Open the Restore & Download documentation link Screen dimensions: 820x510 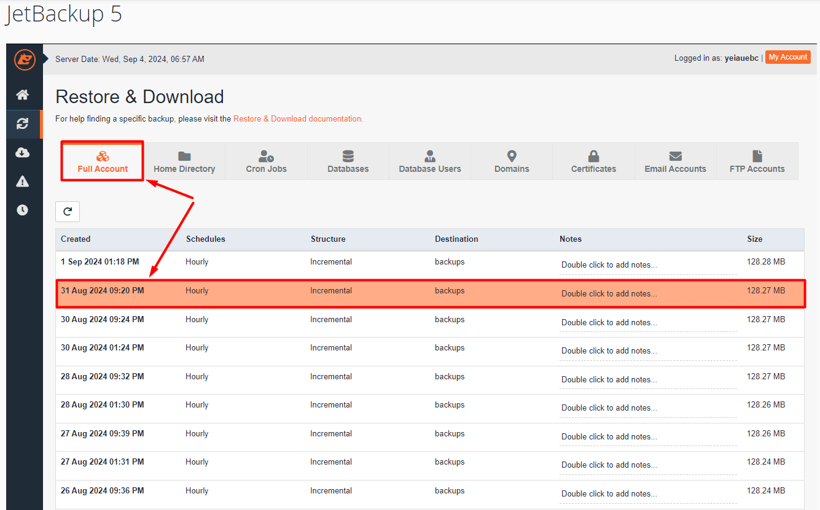click(x=298, y=119)
